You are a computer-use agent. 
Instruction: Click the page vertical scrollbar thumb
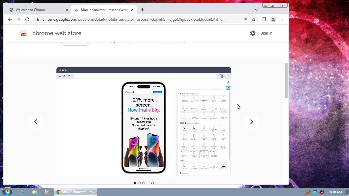(x=286, y=81)
